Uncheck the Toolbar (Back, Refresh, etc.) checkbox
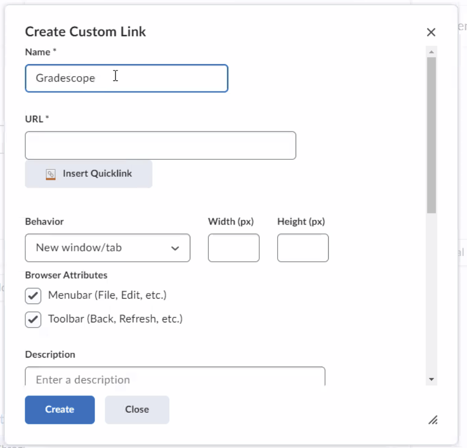The height and width of the screenshot is (448, 467). pyautogui.click(x=33, y=320)
